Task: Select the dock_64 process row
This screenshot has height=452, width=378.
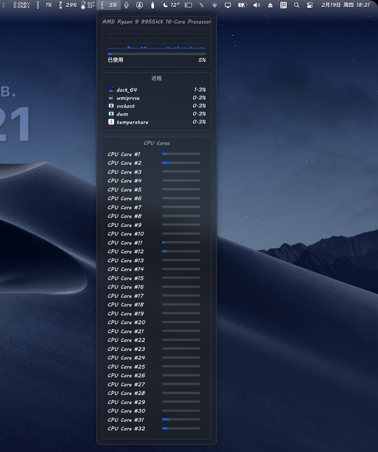Action: tap(157, 90)
